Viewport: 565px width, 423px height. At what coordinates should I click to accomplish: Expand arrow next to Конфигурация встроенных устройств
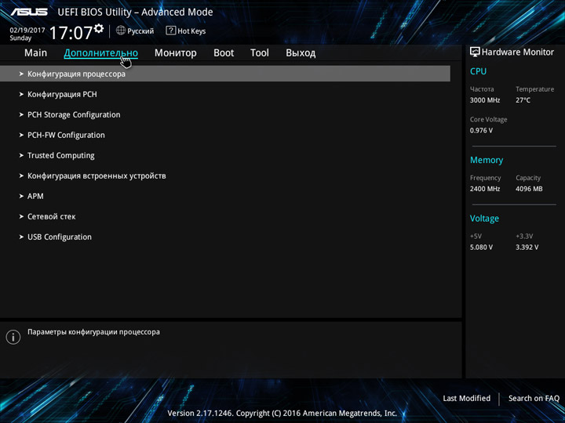pos(21,176)
